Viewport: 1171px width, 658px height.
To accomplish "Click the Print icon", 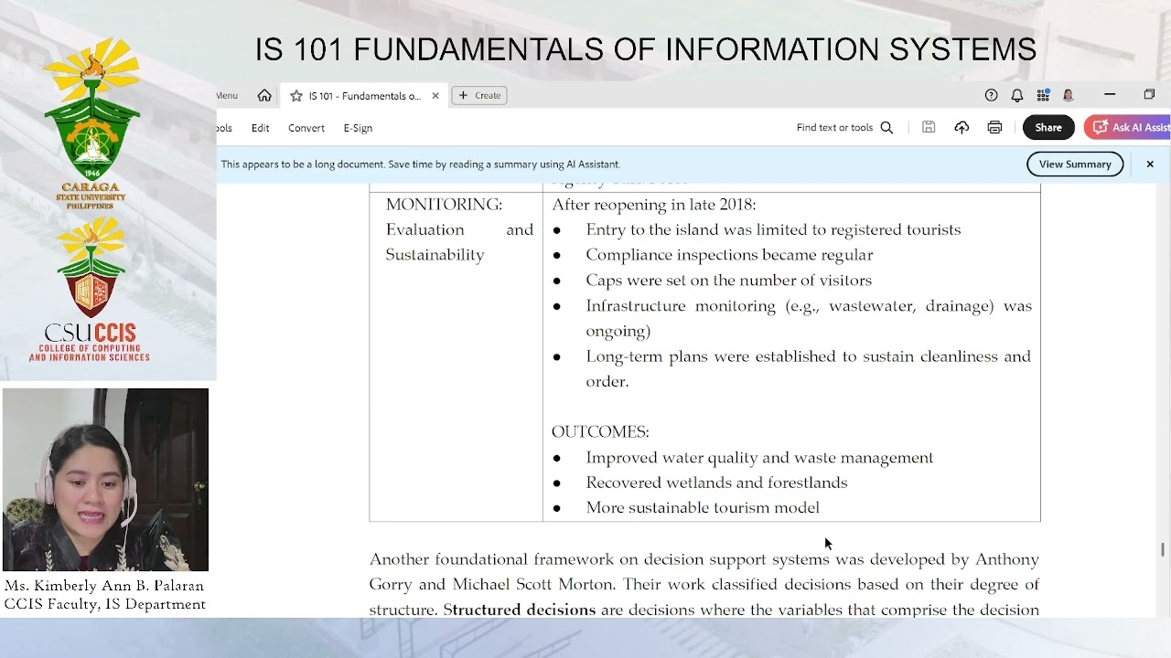I will click(994, 128).
